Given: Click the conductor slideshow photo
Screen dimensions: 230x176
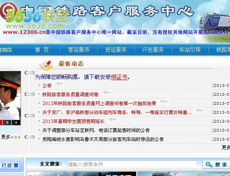Looking at the screenshot, I should tap(10, 95).
